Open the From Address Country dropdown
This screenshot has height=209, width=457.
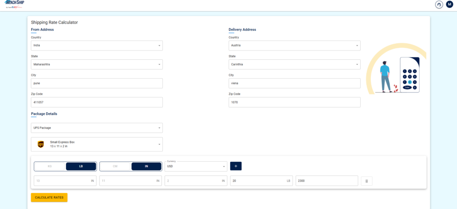[x=97, y=46]
